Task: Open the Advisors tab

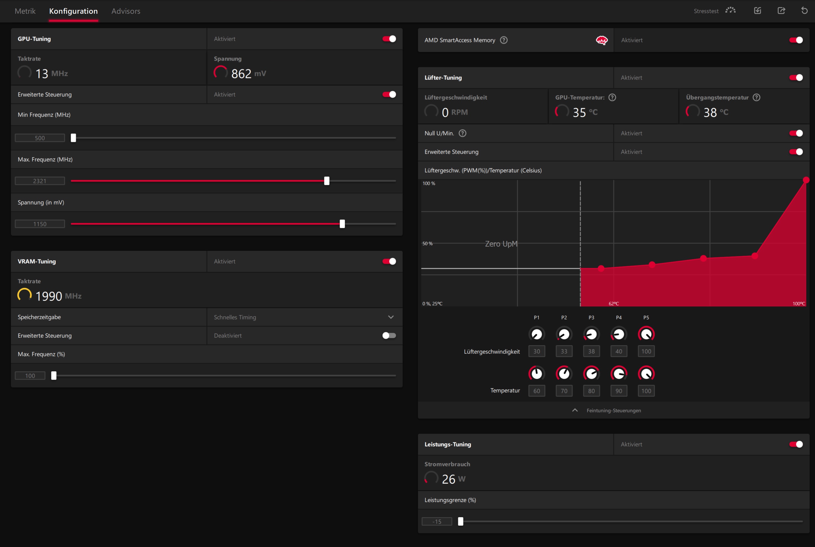Action: [x=126, y=11]
